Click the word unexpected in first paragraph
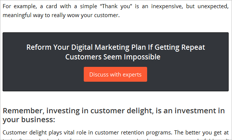 [213, 6]
